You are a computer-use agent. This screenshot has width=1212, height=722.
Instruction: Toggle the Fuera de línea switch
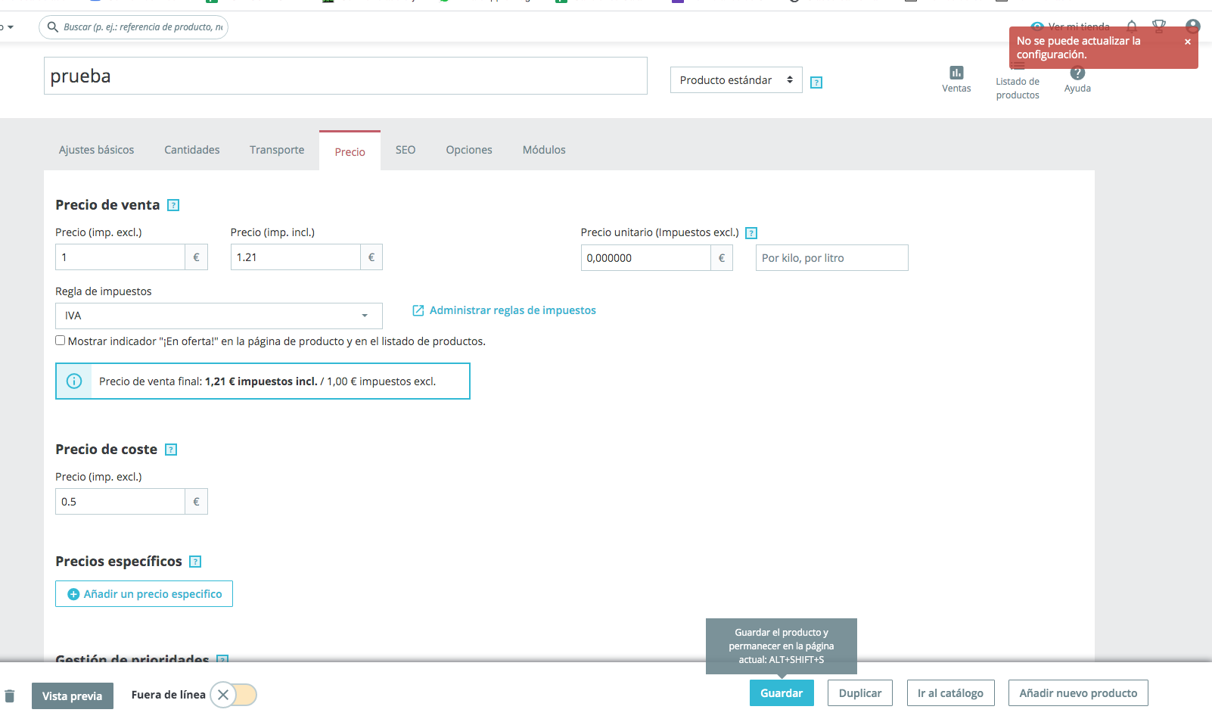[234, 695]
